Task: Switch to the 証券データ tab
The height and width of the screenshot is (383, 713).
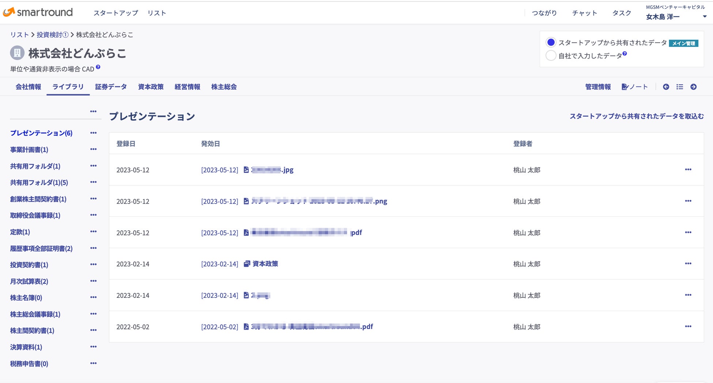Action: click(111, 87)
